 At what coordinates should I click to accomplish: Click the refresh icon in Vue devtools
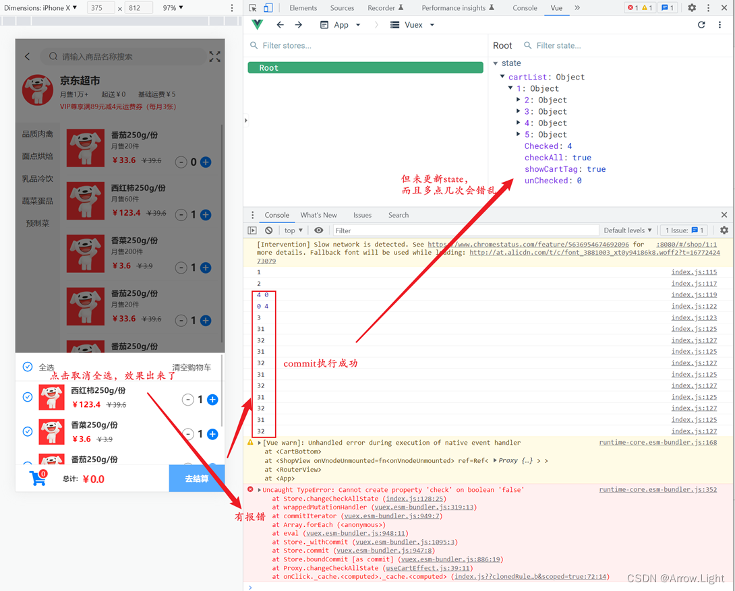(701, 24)
